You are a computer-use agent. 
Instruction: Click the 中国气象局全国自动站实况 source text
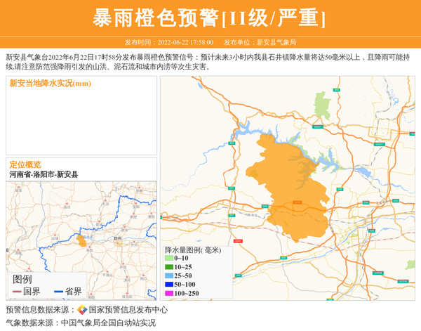(x=108, y=323)
